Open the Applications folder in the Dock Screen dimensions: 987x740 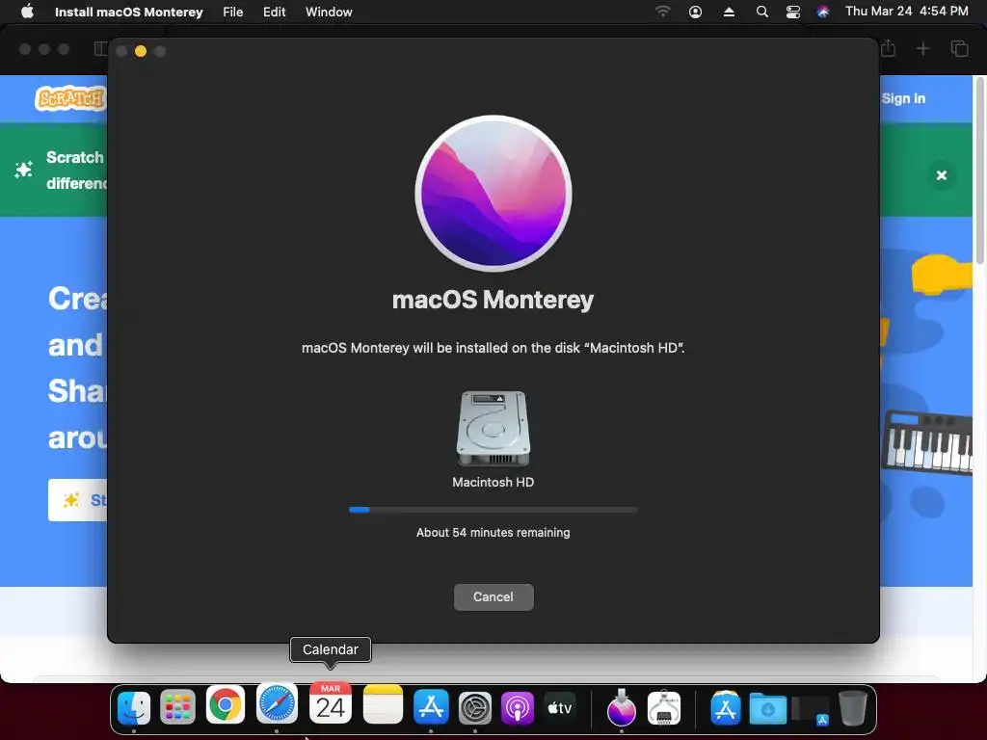tap(725, 708)
